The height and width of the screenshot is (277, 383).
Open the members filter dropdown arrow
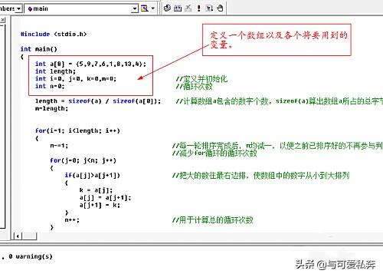(x=18, y=8)
